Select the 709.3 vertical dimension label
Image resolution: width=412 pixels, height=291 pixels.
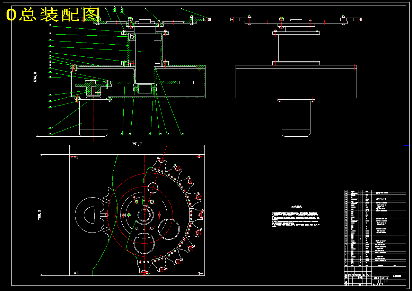40,215
